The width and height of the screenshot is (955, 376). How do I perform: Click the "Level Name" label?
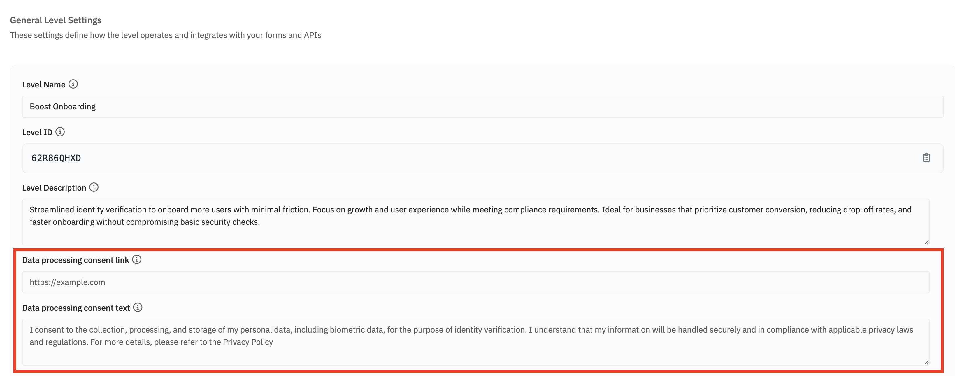(44, 85)
